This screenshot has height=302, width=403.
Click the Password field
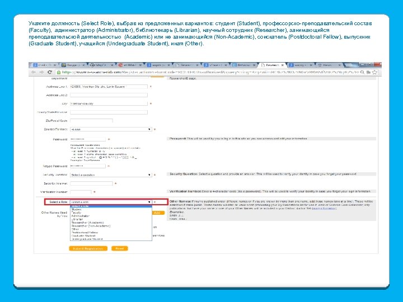click(88, 139)
